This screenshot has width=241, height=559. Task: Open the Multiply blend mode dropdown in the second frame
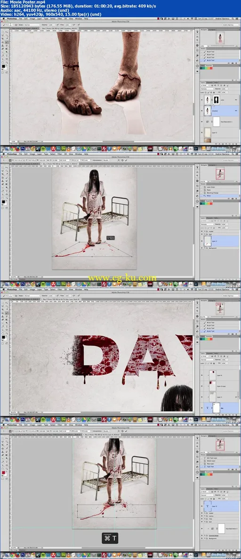208,224
